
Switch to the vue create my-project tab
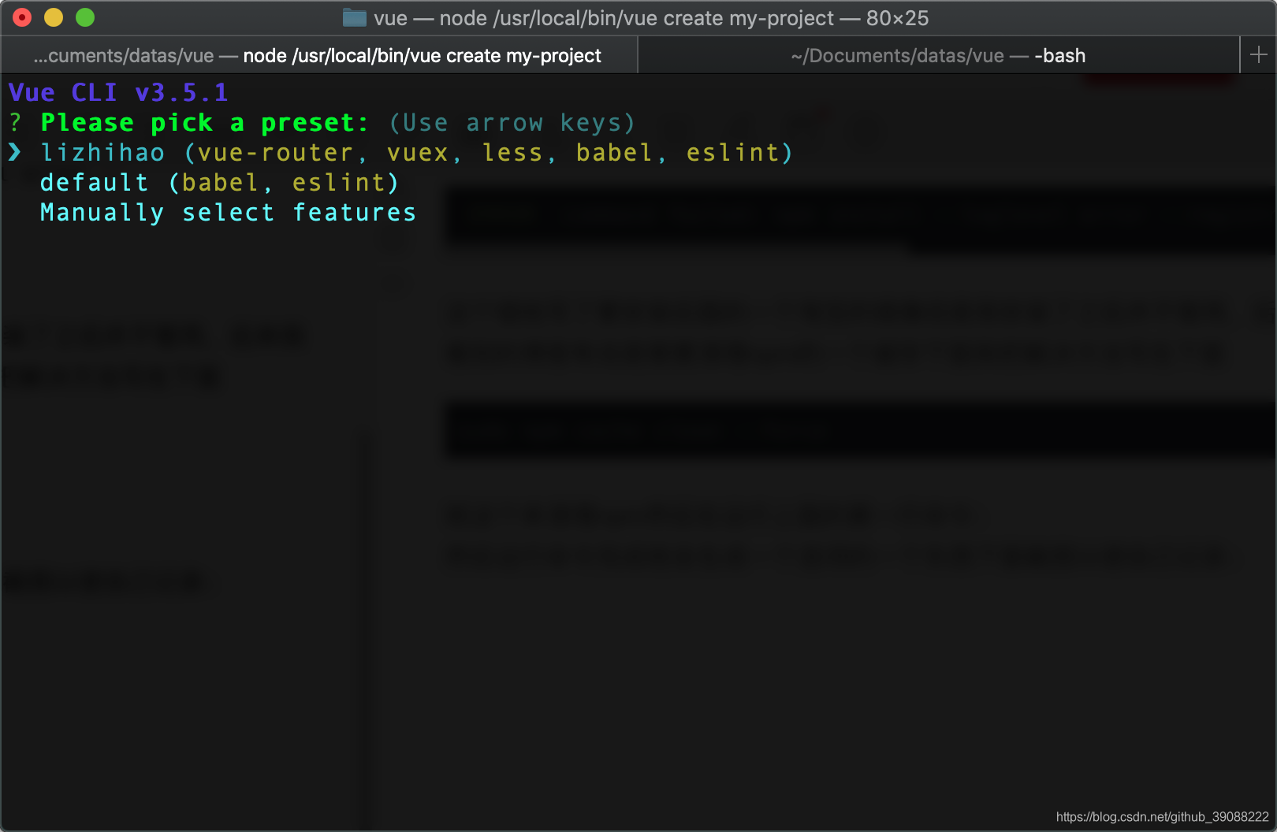click(318, 55)
